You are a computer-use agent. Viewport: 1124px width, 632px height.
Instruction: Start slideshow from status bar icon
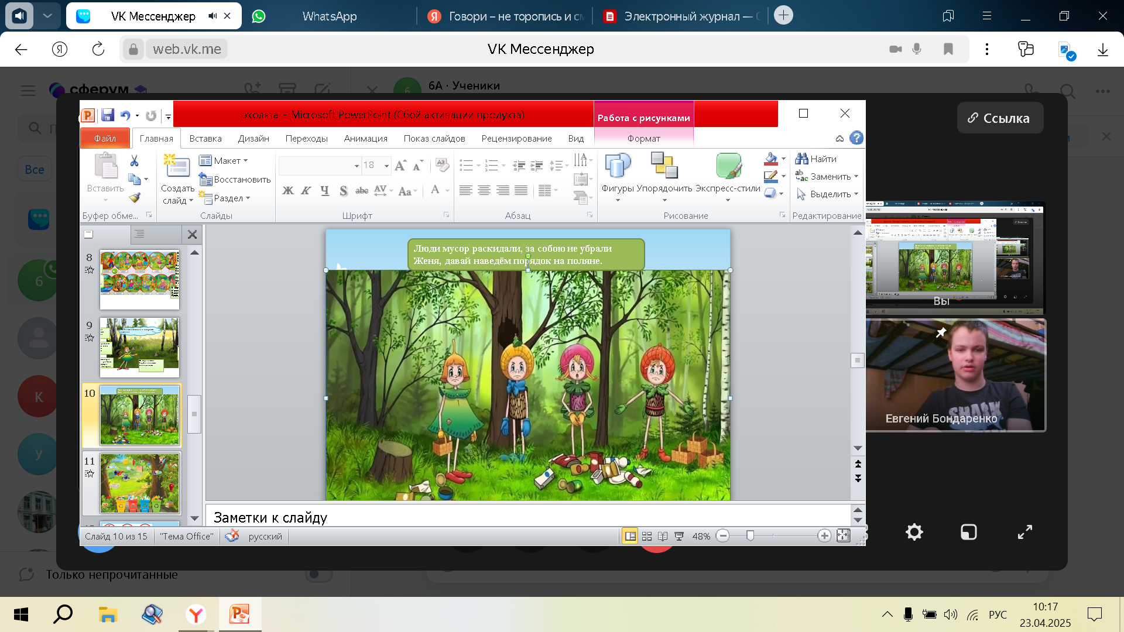pyautogui.click(x=679, y=536)
